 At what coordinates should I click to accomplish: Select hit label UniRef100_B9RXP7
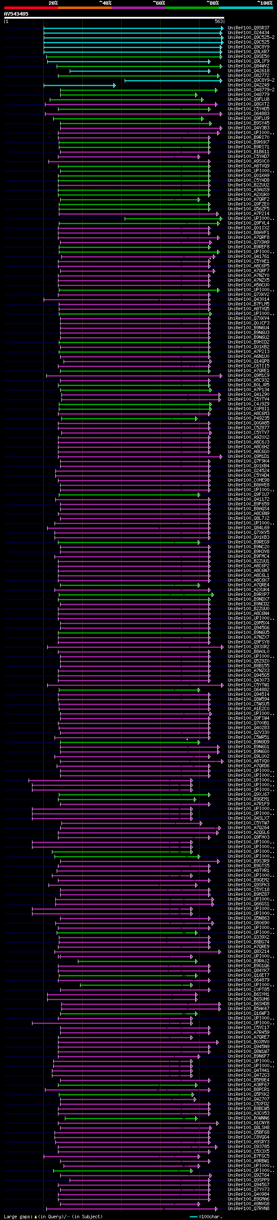tap(248, 594)
